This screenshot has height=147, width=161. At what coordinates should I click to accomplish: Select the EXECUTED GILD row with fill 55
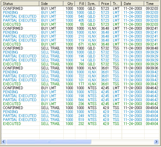80,24
